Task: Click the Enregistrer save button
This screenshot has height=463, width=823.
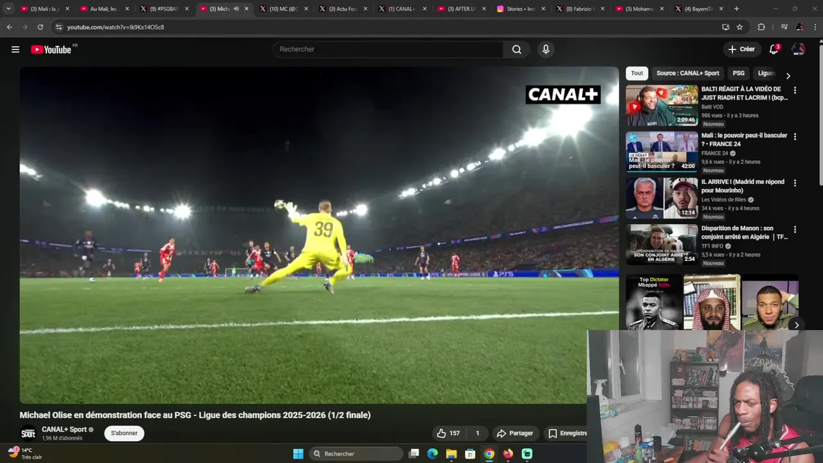Action: click(x=567, y=433)
